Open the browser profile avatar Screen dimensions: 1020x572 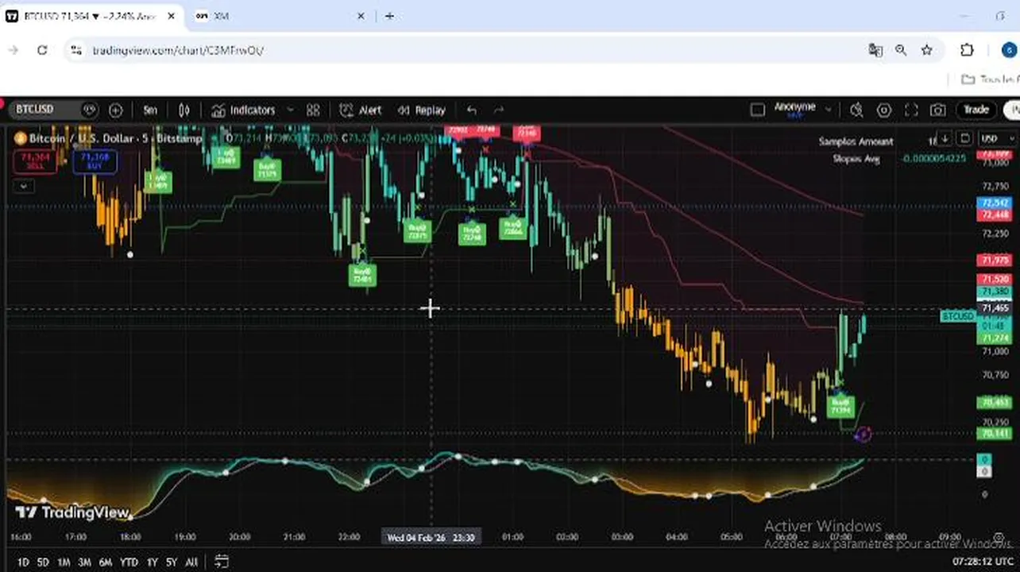1009,50
